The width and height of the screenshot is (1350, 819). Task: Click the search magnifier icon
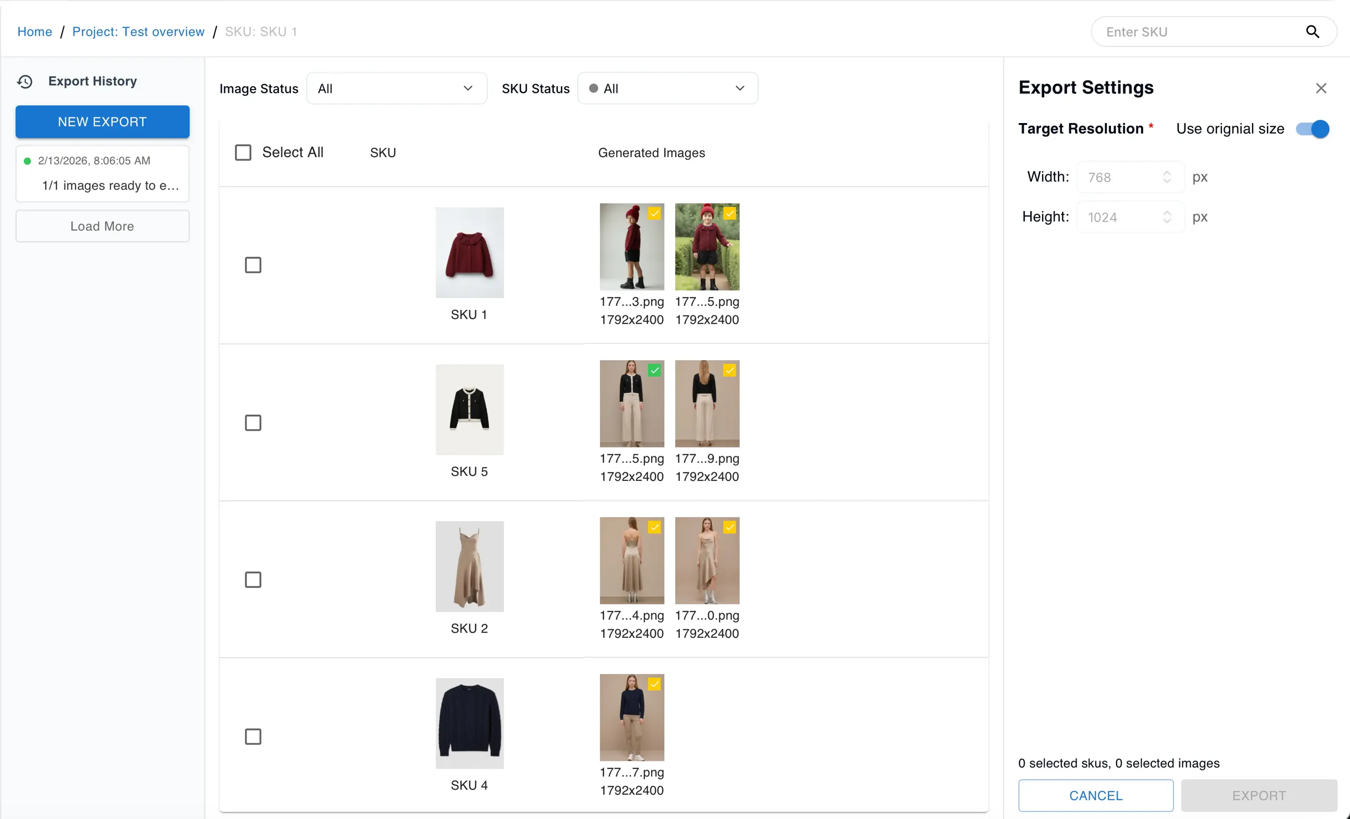click(x=1312, y=32)
